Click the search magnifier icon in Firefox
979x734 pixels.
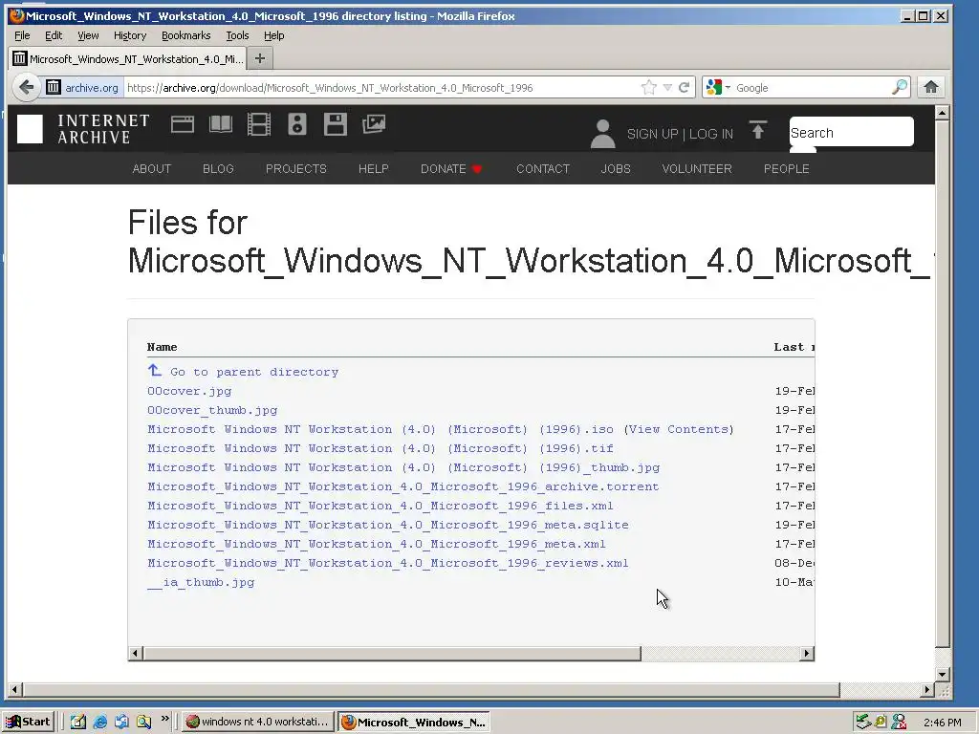tap(900, 87)
